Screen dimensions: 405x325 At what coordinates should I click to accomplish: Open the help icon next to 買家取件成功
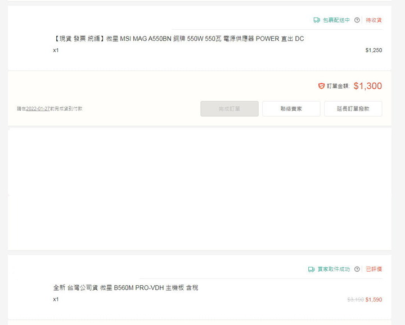(x=357, y=269)
